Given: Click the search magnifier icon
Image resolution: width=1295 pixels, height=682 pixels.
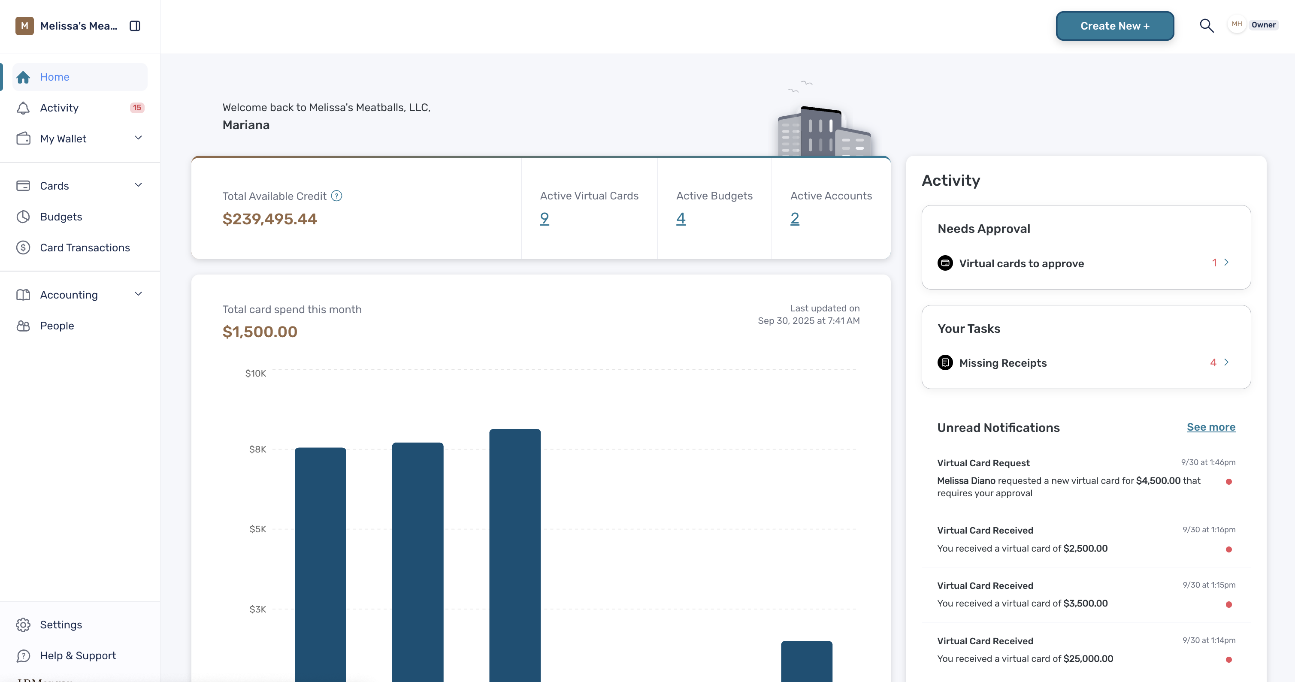Looking at the screenshot, I should point(1207,26).
